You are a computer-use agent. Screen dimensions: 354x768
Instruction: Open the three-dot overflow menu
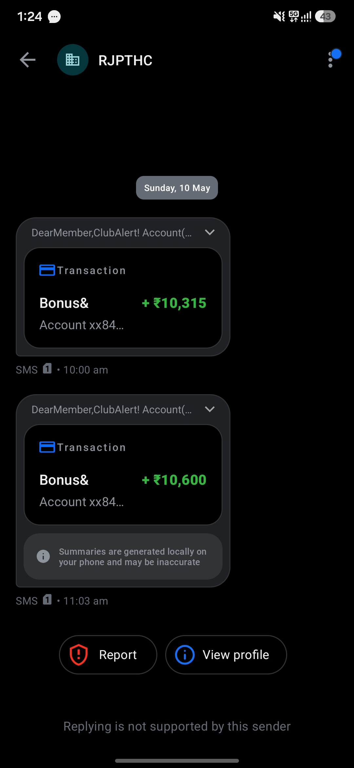tap(330, 60)
